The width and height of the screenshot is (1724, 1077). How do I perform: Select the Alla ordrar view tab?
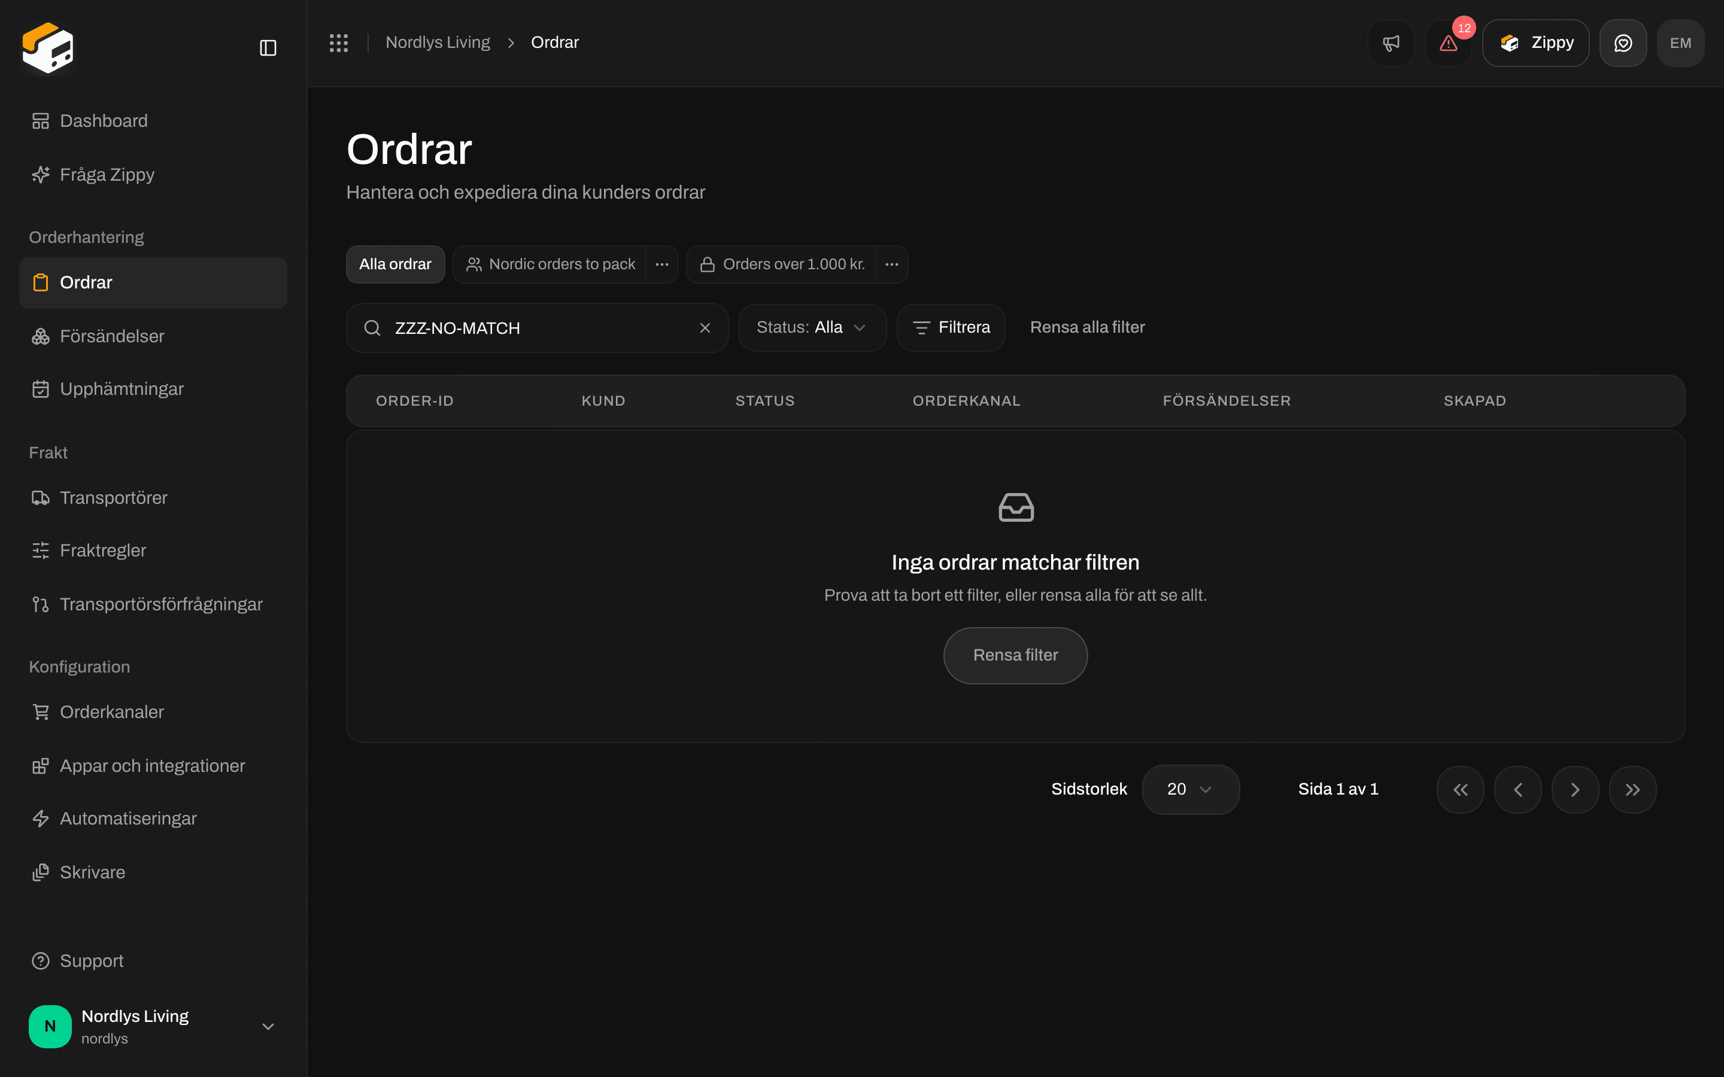coord(395,264)
